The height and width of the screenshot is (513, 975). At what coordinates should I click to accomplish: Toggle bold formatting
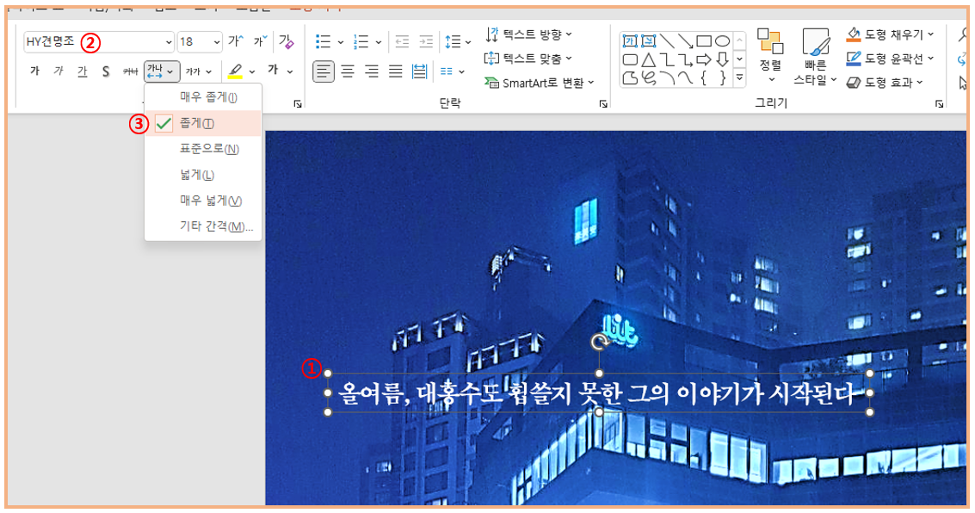(34, 71)
